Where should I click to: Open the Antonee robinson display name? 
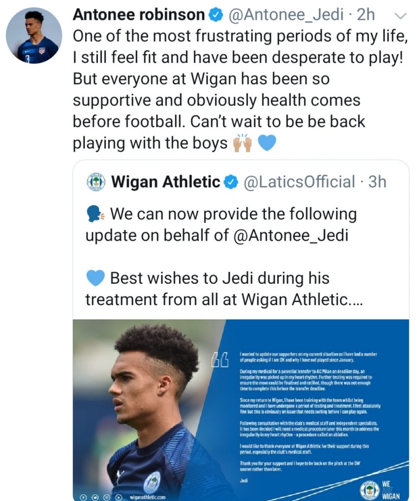[x=139, y=15]
